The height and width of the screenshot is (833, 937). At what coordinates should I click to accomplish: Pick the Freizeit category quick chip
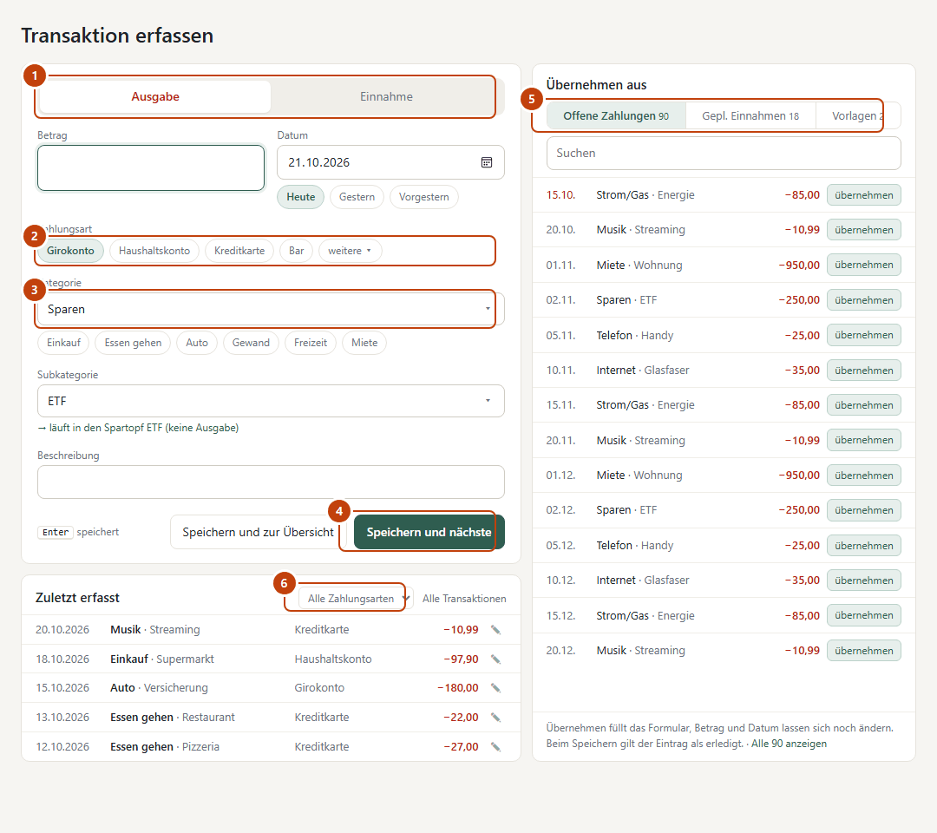pyautogui.click(x=310, y=343)
